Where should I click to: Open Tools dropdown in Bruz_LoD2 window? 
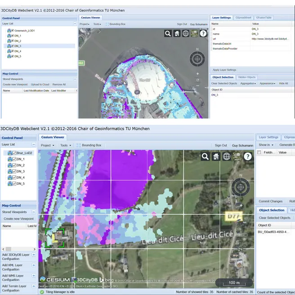pos(66,145)
